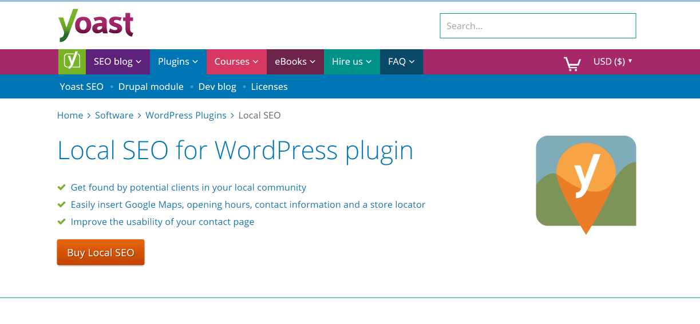Open WordPress Plugins breadcrumb

coord(186,116)
